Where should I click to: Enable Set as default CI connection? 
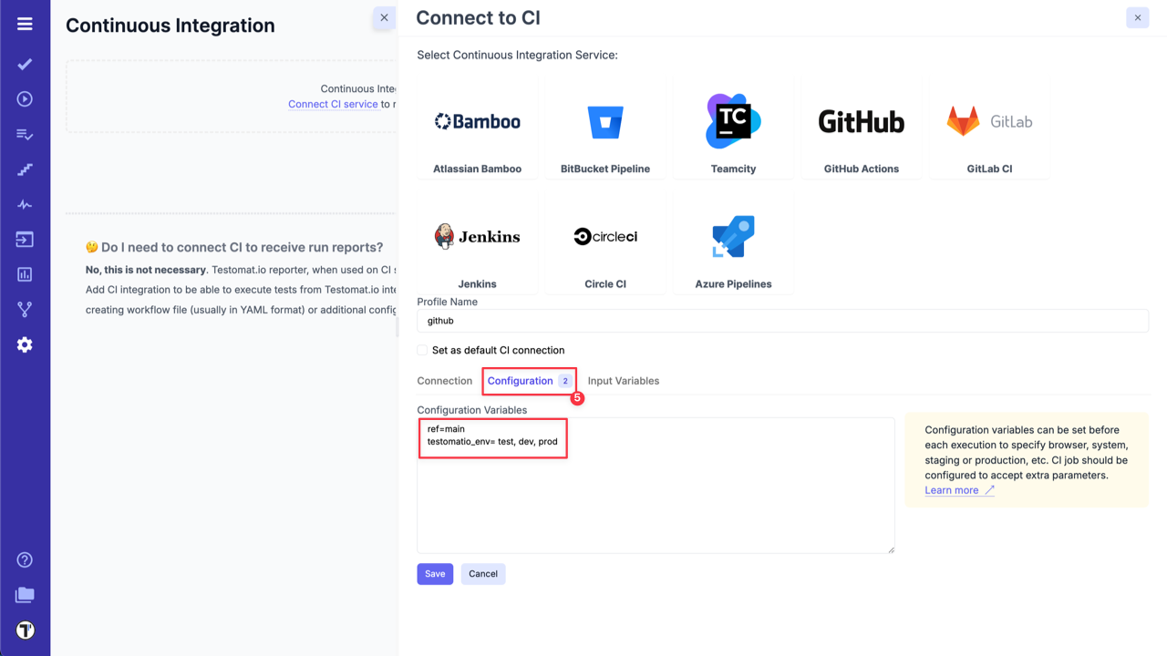[421, 350]
